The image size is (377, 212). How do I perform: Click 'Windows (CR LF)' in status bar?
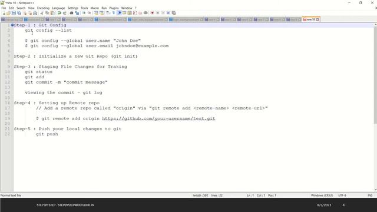[x=322, y=196]
